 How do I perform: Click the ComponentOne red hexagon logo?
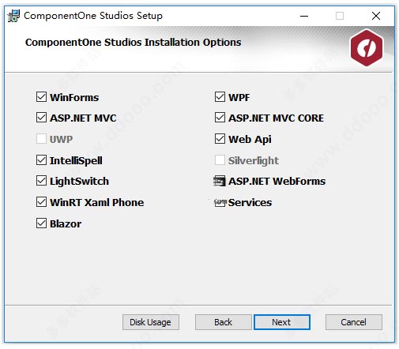click(367, 47)
